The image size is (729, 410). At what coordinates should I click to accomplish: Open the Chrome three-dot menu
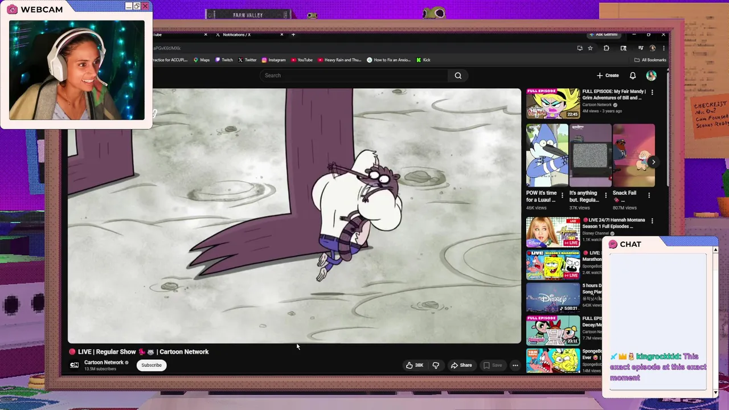[663, 48]
